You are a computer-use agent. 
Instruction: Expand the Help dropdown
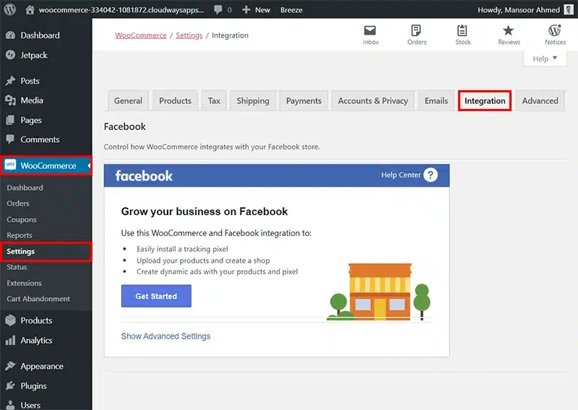545,58
